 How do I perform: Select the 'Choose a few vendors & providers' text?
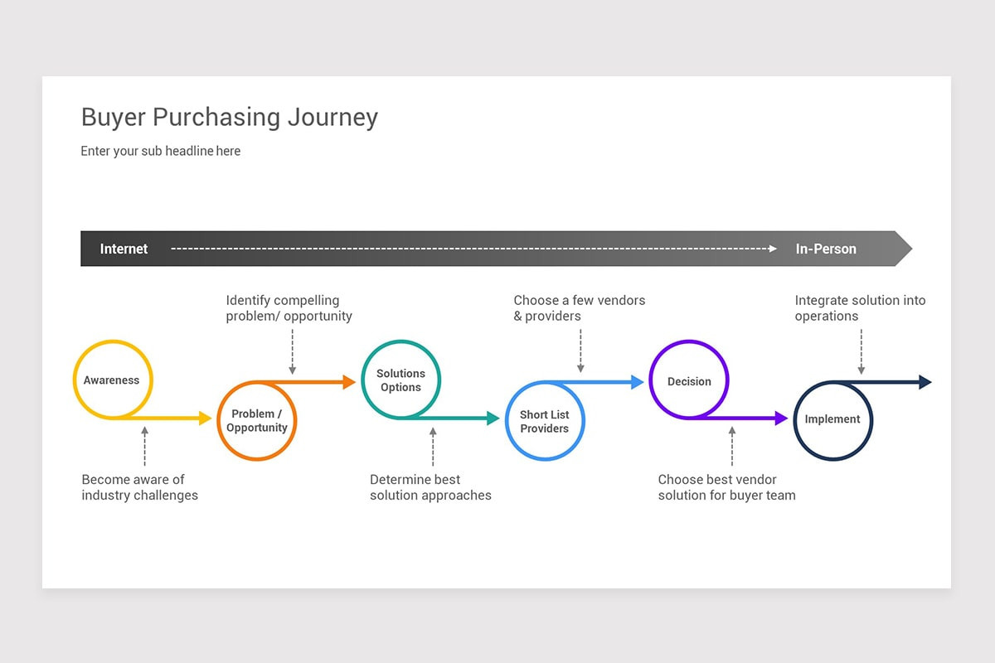pyautogui.click(x=580, y=308)
